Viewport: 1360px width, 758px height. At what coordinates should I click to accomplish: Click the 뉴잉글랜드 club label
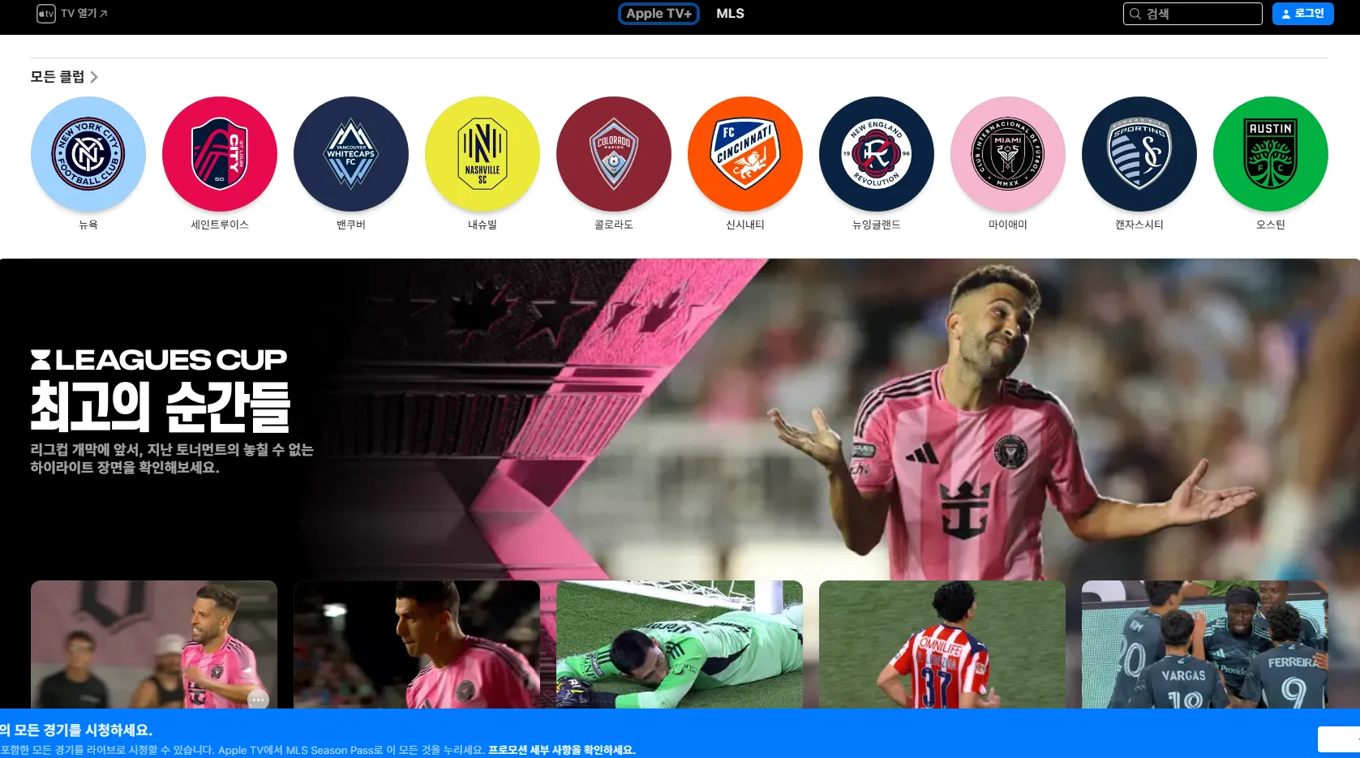(877, 225)
